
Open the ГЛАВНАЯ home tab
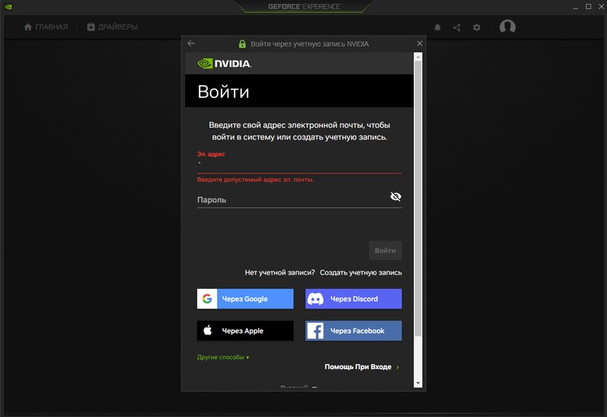click(46, 27)
